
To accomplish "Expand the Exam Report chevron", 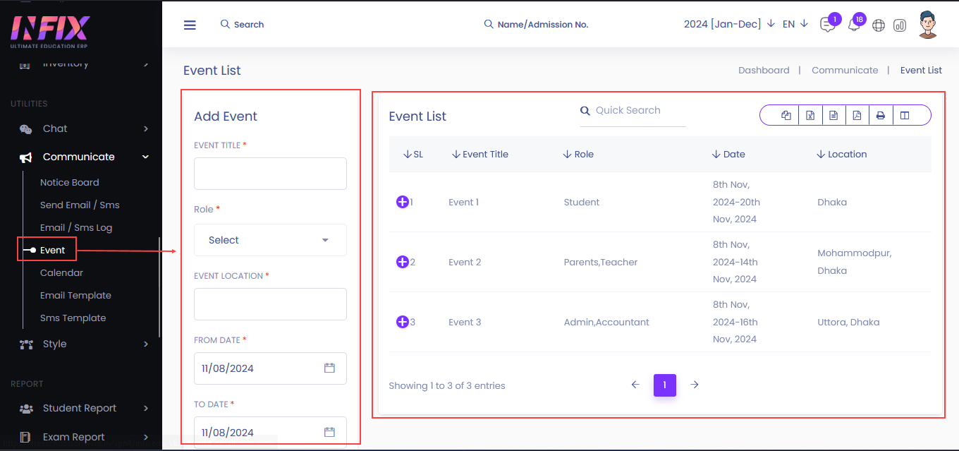I will (x=146, y=437).
